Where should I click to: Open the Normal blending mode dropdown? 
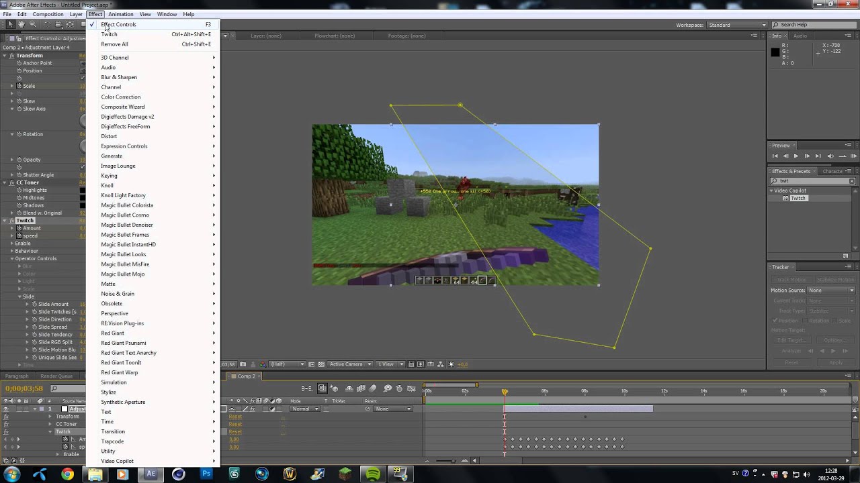tap(305, 409)
